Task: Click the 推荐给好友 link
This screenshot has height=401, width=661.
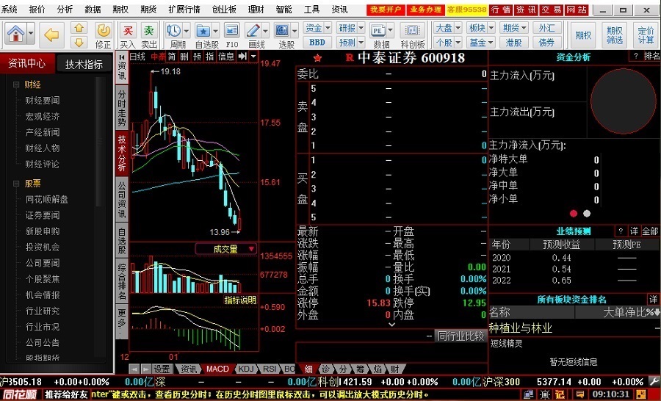Action: click(x=66, y=394)
